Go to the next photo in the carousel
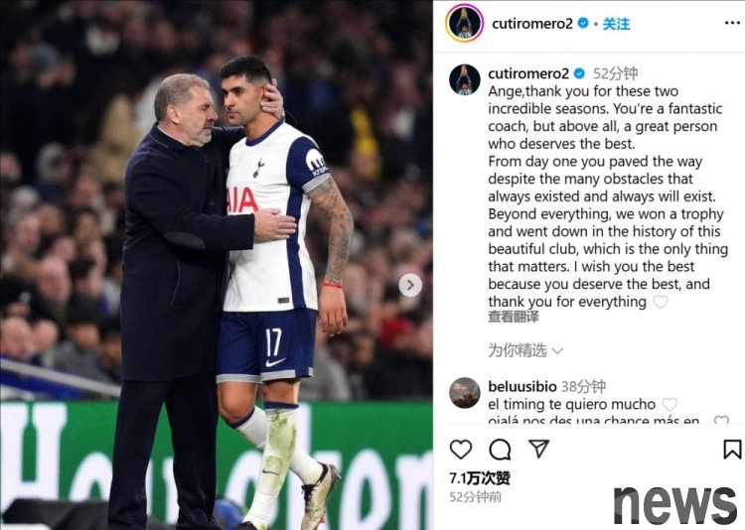745x530 pixels. click(x=410, y=285)
